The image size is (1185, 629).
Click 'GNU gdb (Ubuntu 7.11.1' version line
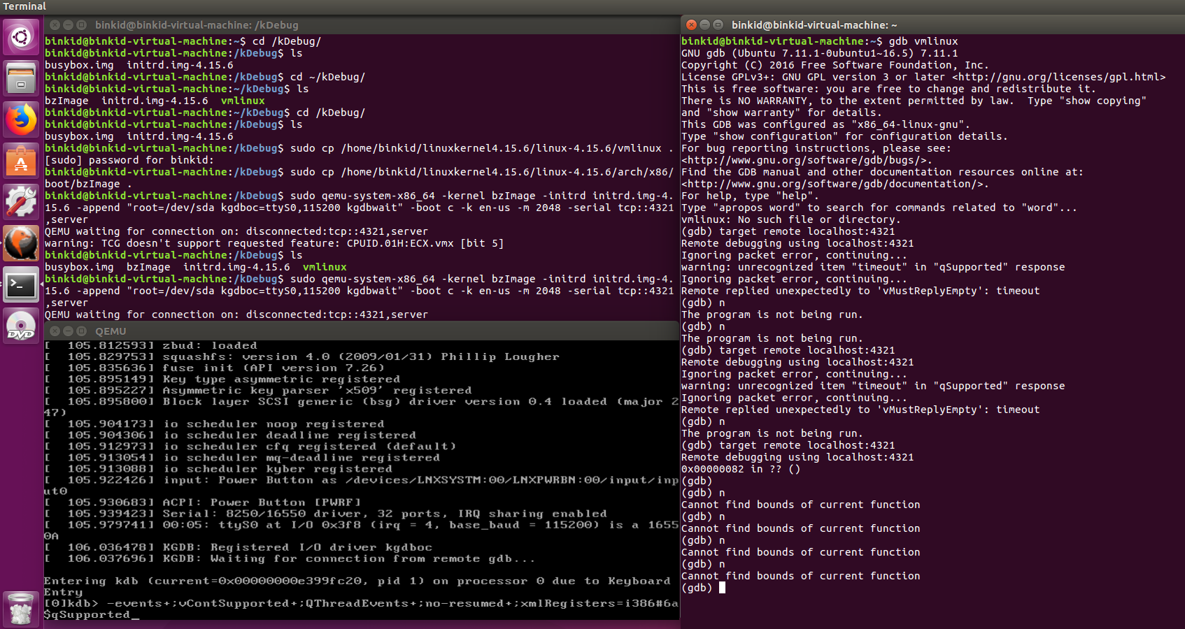pyautogui.click(x=820, y=53)
